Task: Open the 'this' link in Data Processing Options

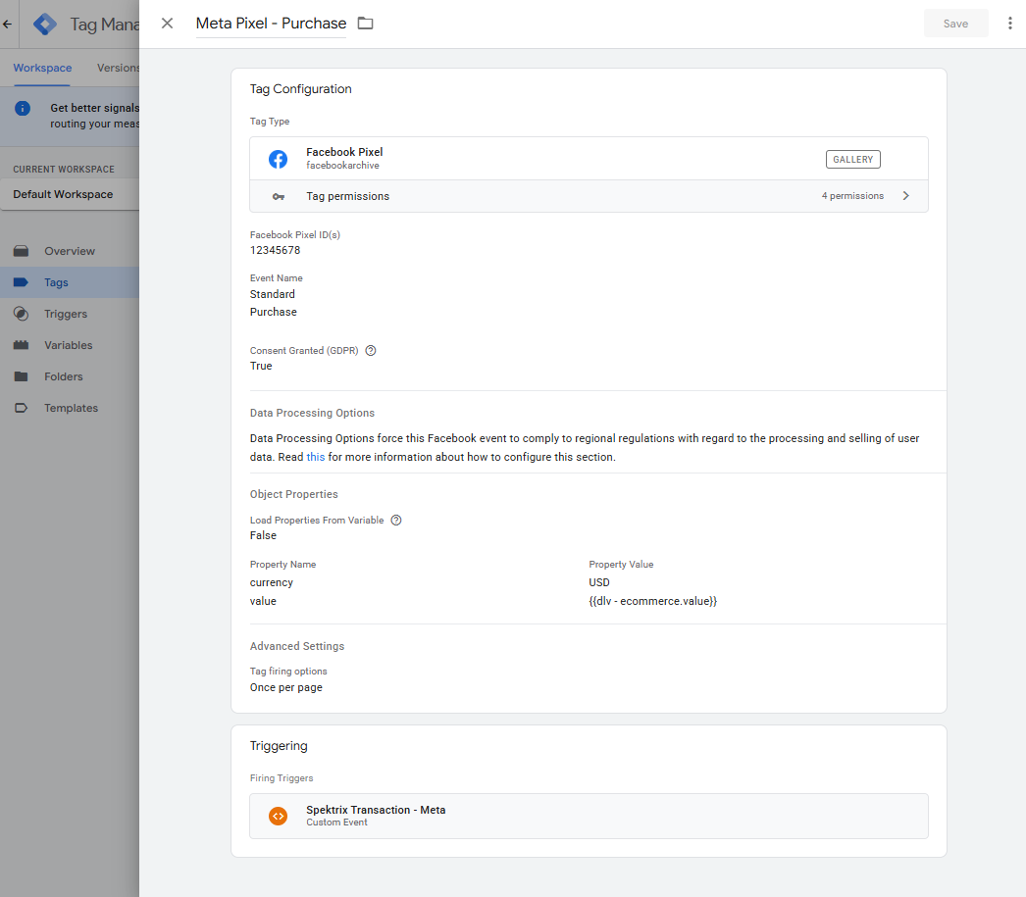Action: click(x=315, y=457)
